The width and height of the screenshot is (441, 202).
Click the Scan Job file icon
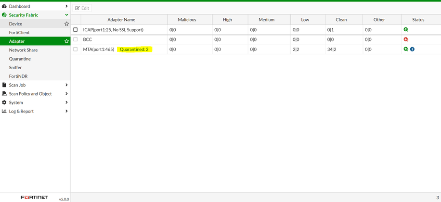click(x=4, y=85)
